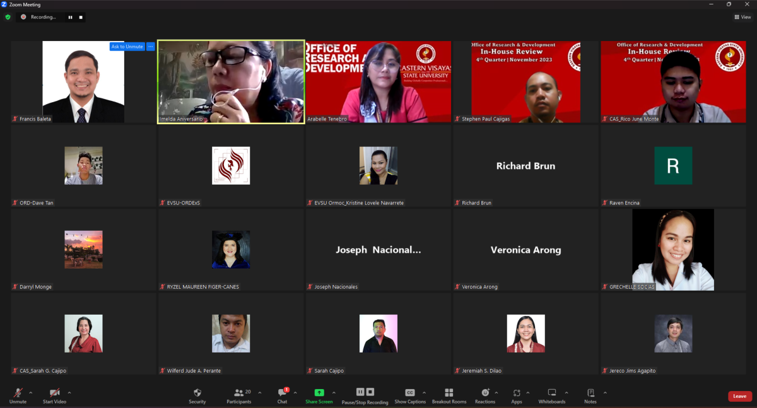
Task: Click Ask to Unmute for Francis Baleta
Action: click(127, 47)
